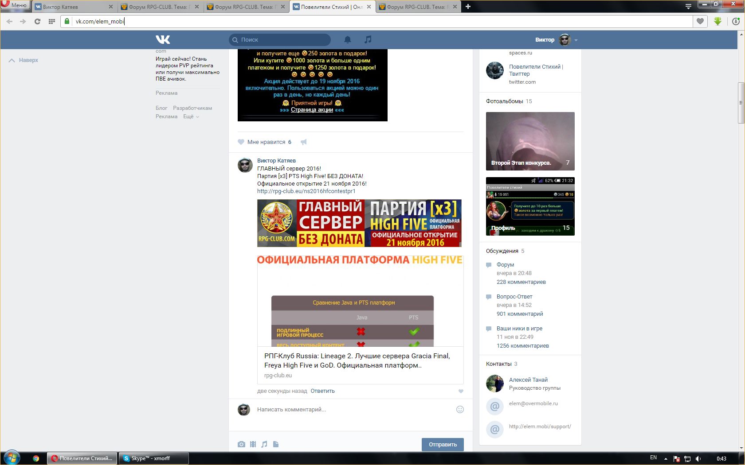Open the music note icon in header
Image resolution: width=745 pixels, height=465 pixels.
coord(368,39)
